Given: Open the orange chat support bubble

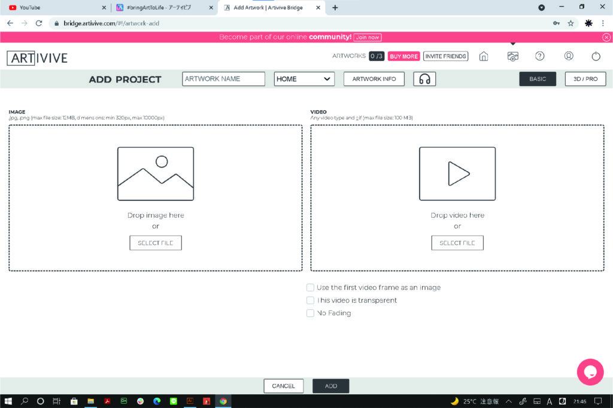Looking at the screenshot, I should pos(590,372).
